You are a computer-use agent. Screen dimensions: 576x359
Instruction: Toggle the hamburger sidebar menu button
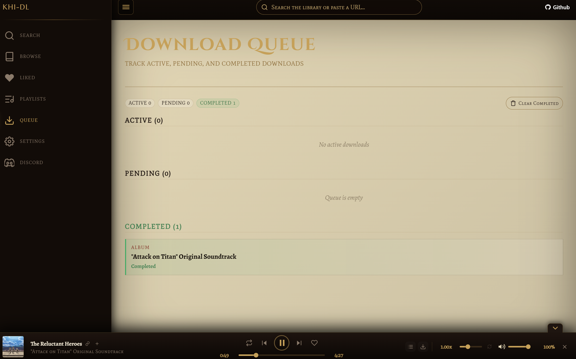pyautogui.click(x=126, y=7)
